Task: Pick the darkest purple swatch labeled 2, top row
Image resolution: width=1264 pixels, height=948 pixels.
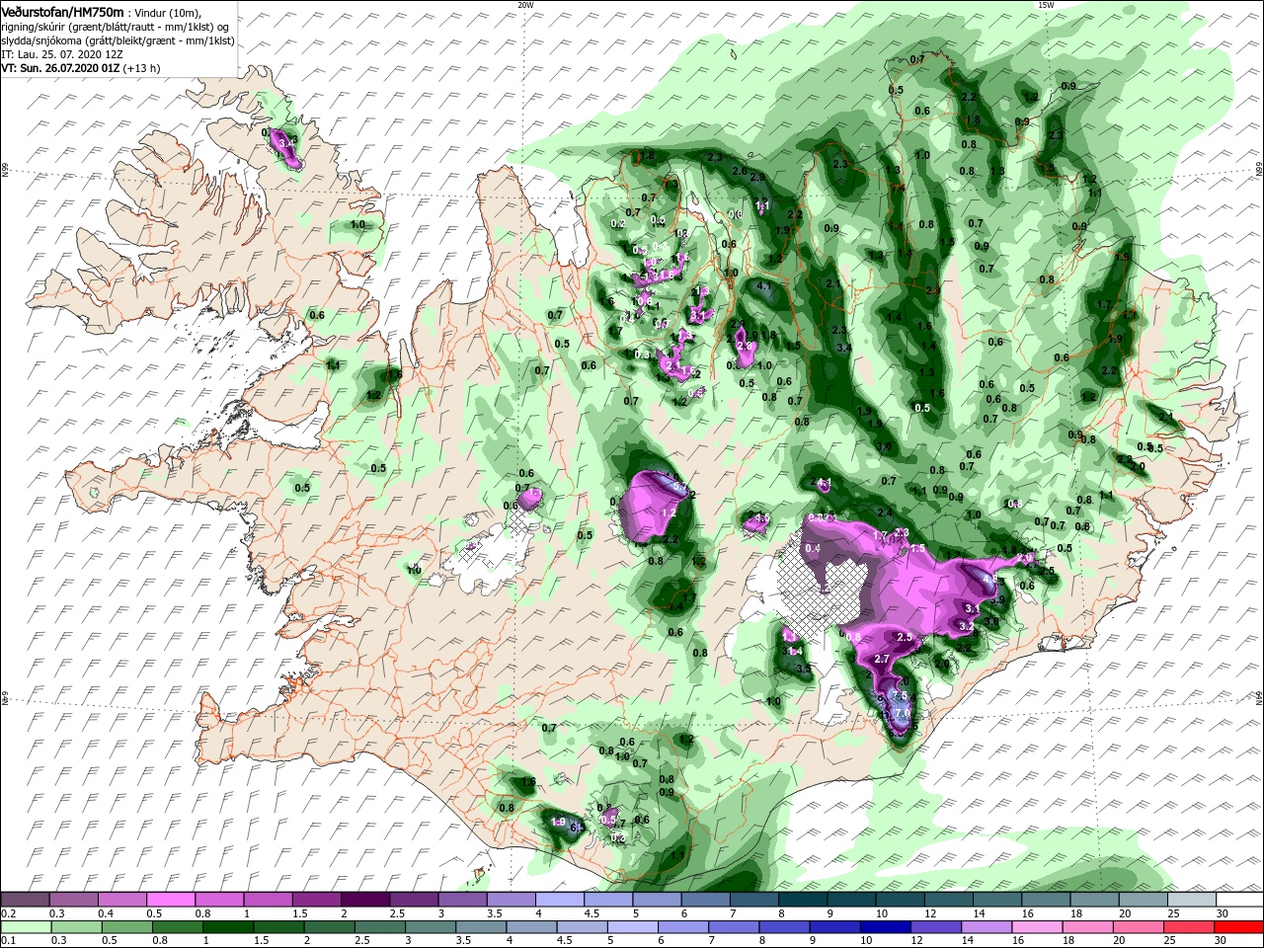Action: coord(365,900)
